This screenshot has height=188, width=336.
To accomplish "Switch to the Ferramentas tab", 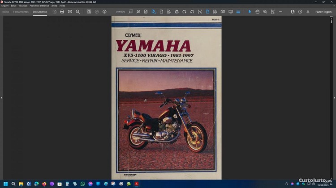I will coord(21,12).
